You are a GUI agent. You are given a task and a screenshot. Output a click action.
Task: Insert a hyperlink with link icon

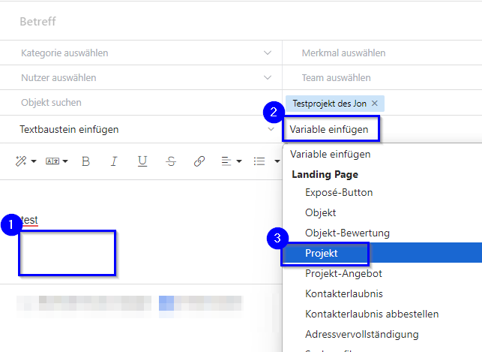(x=199, y=161)
